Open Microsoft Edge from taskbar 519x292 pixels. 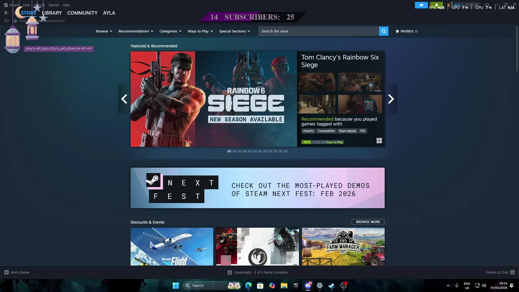pos(249,286)
